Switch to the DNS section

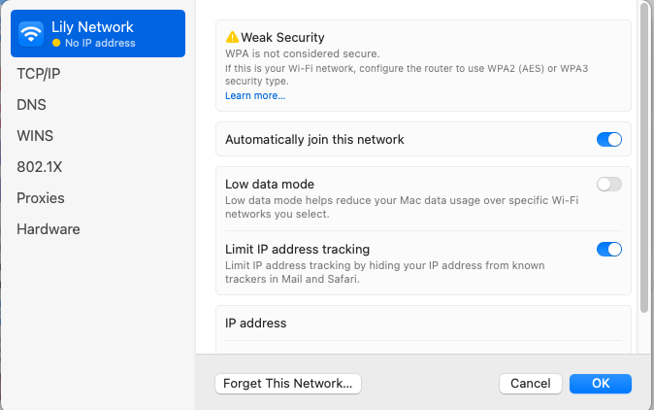[x=31, y=104]
